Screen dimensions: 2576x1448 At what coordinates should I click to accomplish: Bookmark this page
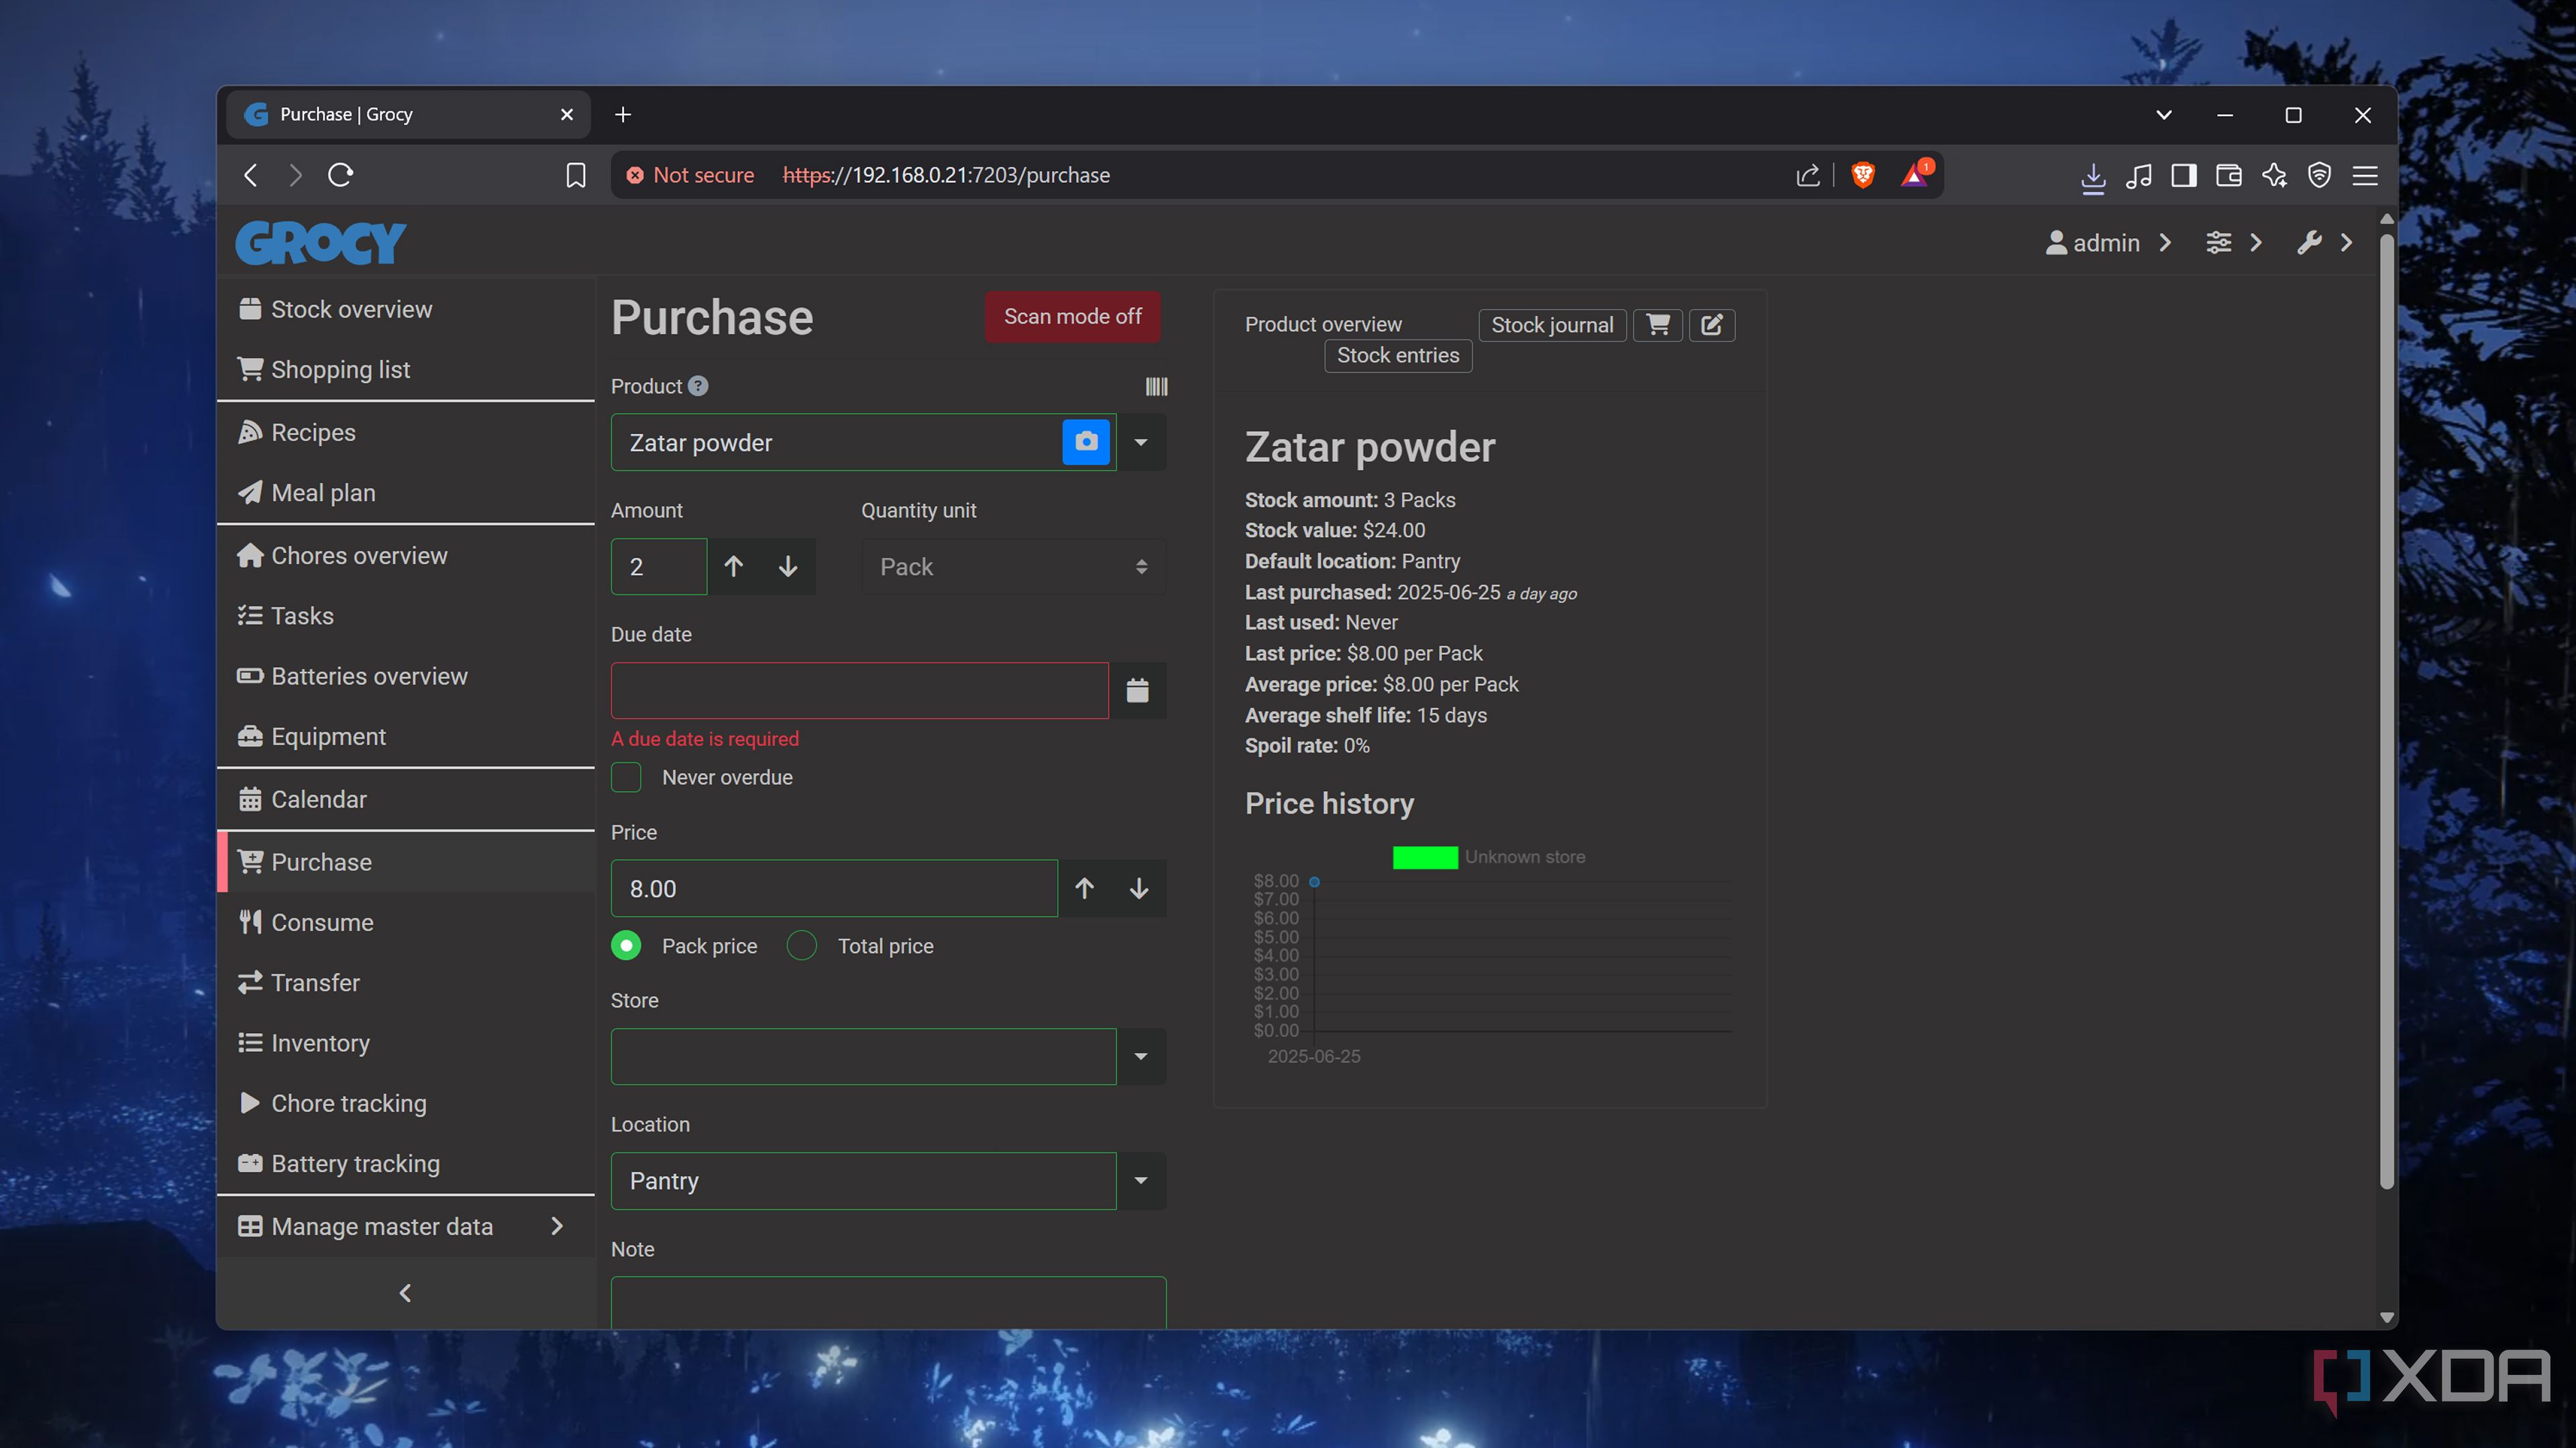[x=575, y=175]
